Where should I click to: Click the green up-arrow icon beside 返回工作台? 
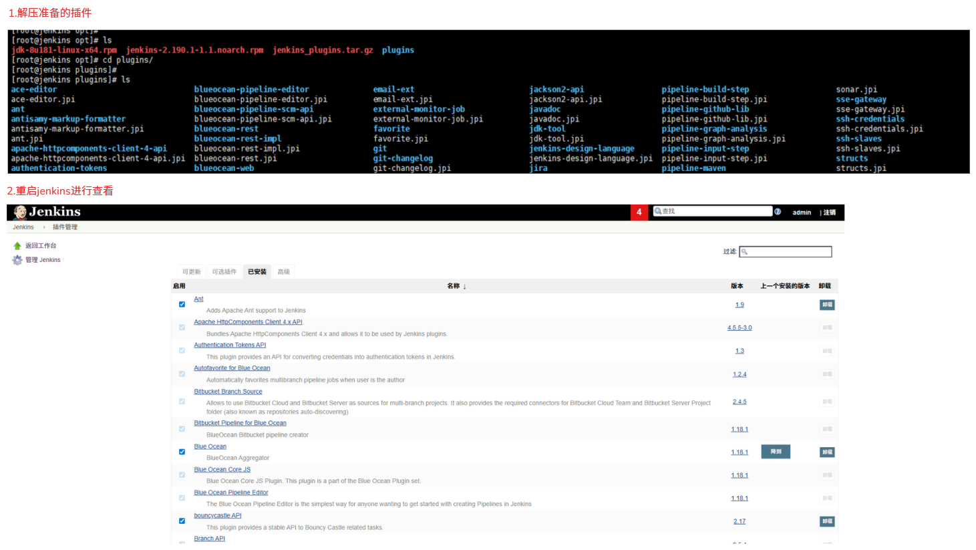point(17,246)
